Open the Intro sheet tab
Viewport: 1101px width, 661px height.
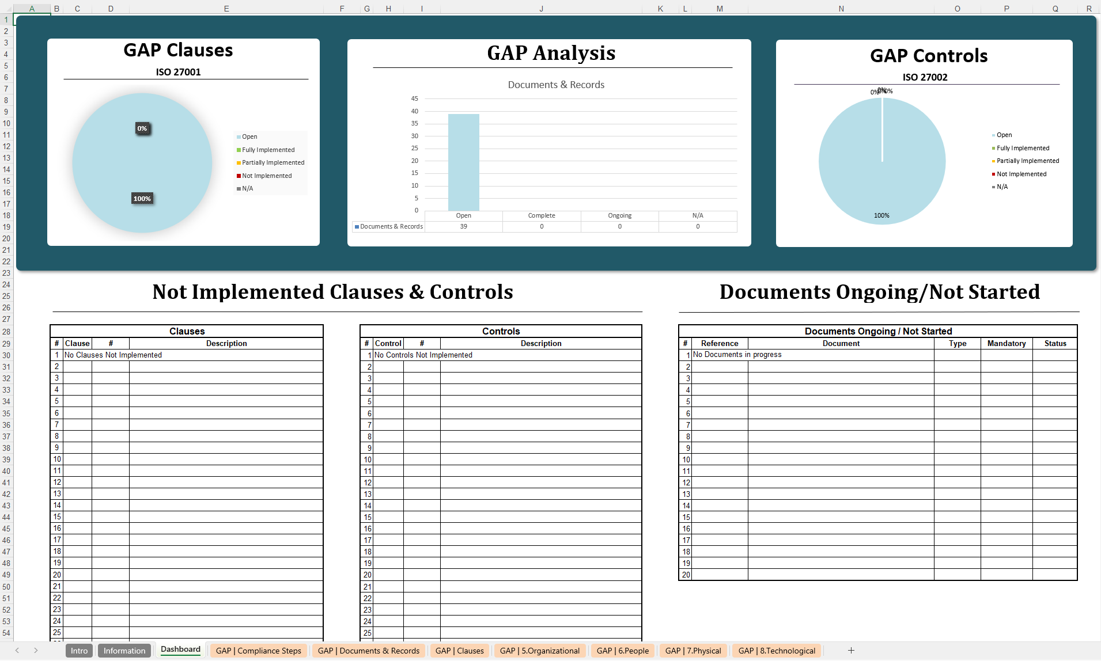tap(79, 650)
